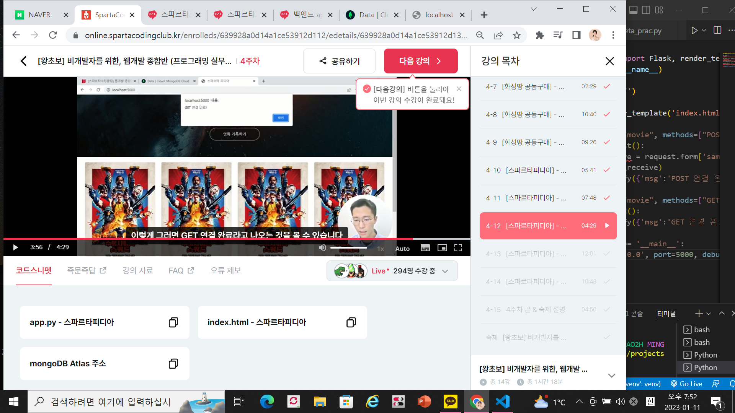The image size is (735, 413).
Task: Copy the mongoDB Atlas address
Action: pyautogui.click(x=173, y=364)
